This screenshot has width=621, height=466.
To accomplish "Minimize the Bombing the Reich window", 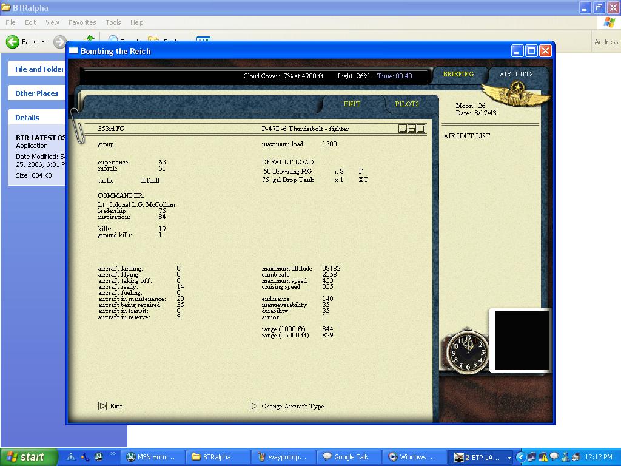I will pos(517,51).
